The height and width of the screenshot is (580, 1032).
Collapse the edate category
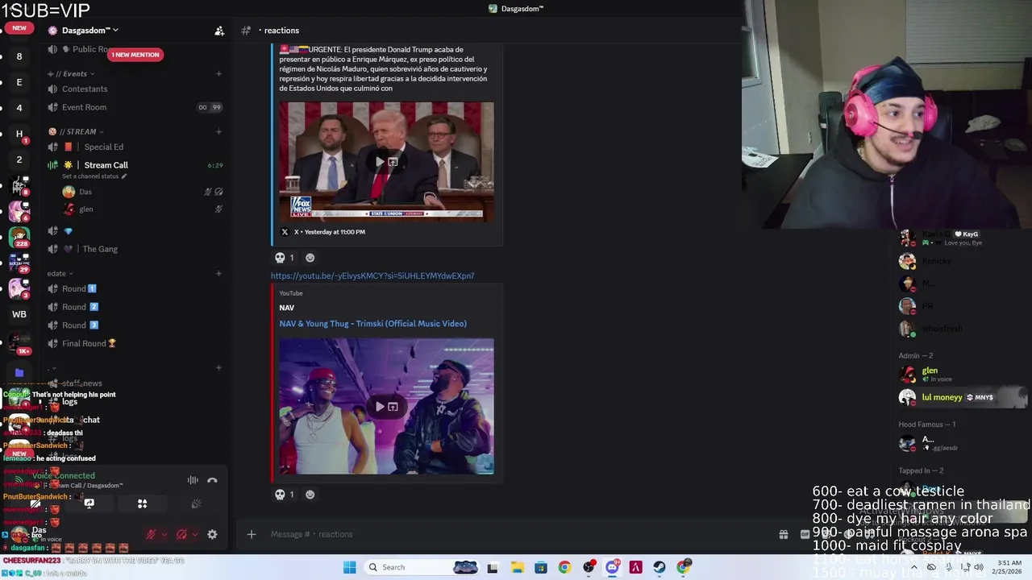pos(60,274)
